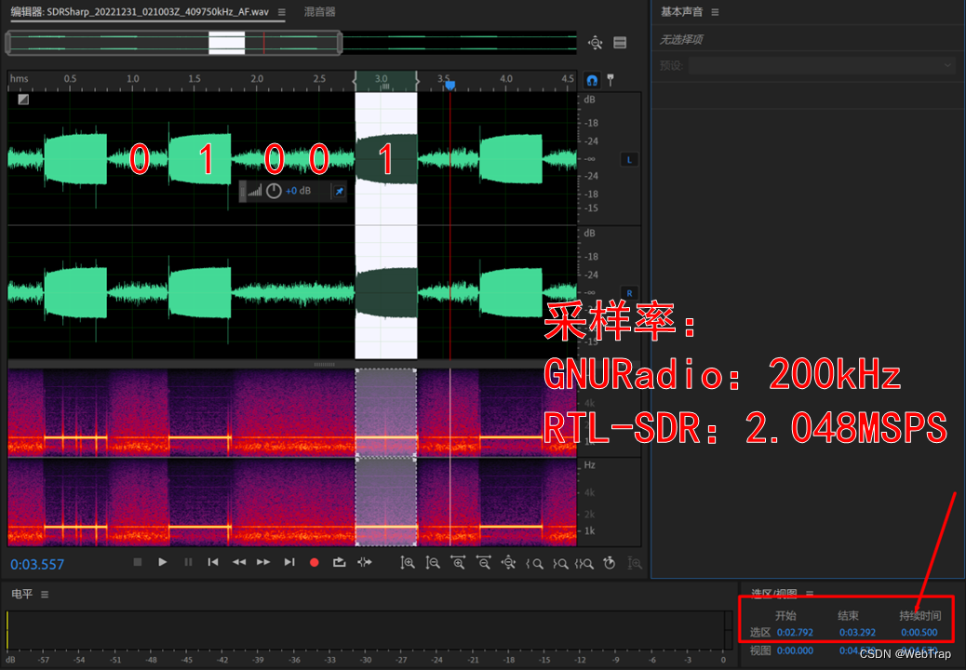Toggle right channel R button
The image size is (966, 670).
click(629, 293)
